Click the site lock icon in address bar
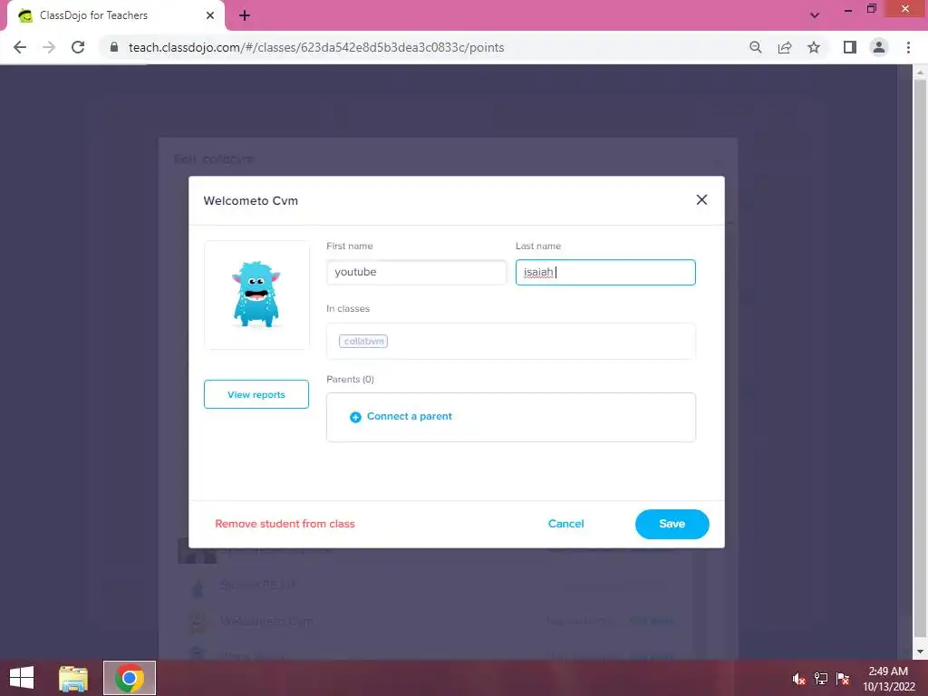The width and height of the screenshot is (928, 696). [113, 47]
